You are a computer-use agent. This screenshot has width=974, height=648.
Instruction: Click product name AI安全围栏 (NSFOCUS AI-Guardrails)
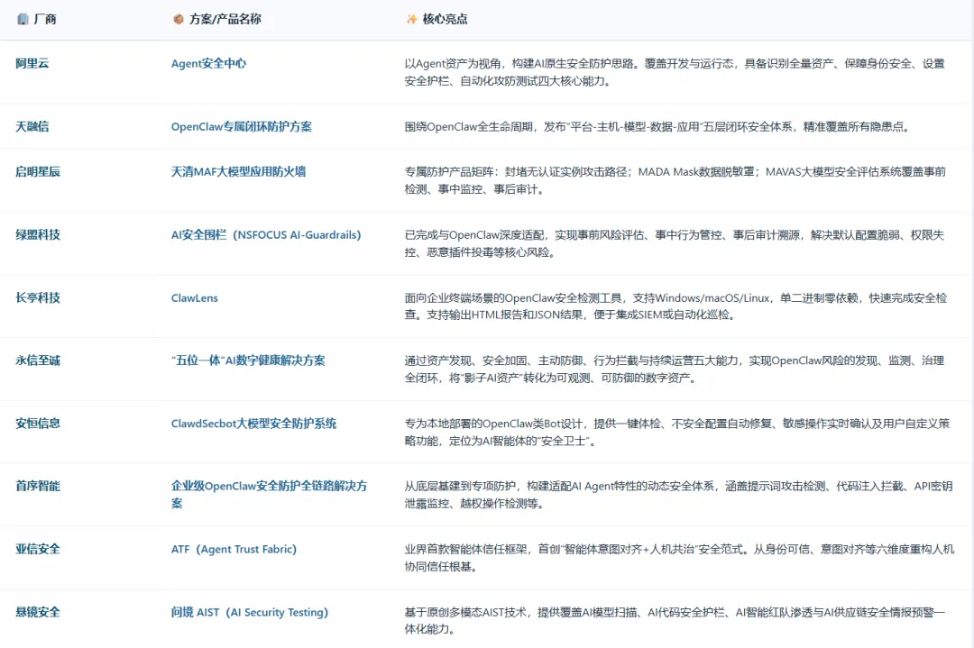[x=266, y=234]
